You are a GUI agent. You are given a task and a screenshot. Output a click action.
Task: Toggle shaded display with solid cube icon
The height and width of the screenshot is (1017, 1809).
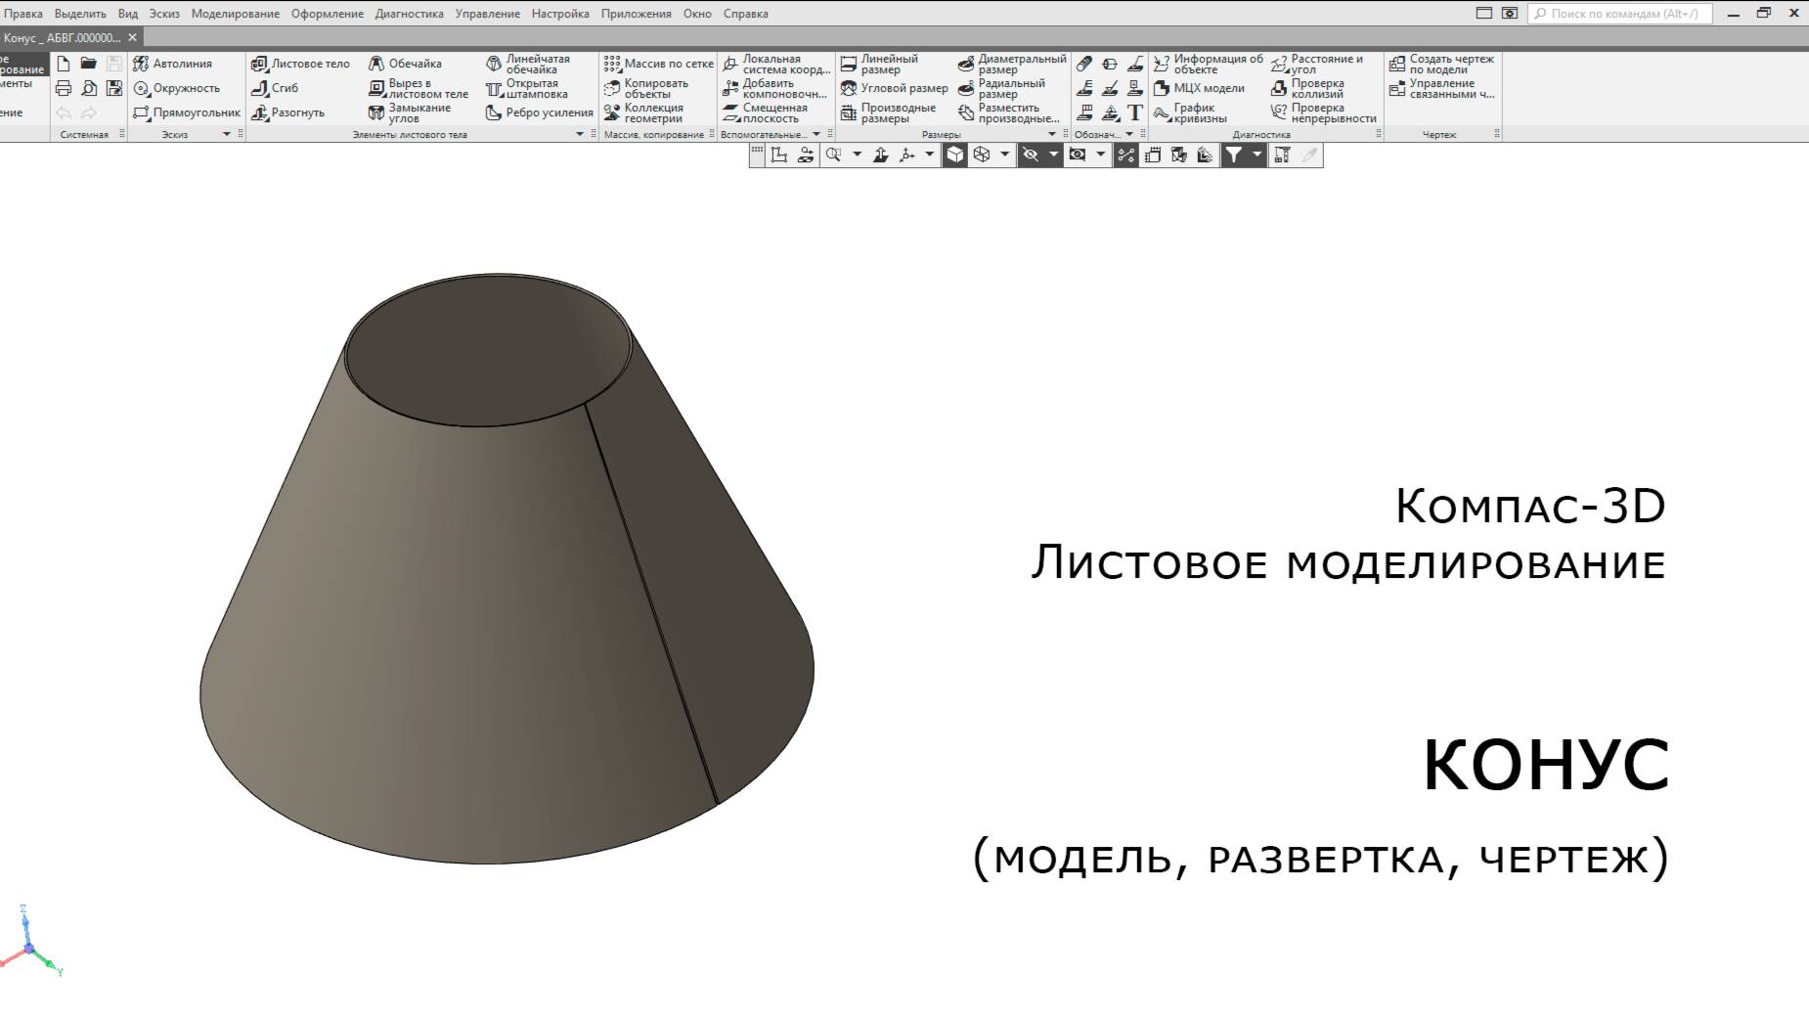point(955,155)
